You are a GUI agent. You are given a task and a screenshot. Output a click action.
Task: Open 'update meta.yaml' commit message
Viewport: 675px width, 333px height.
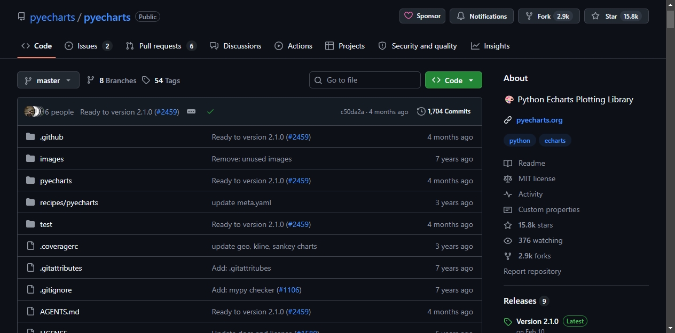[241, 202]
